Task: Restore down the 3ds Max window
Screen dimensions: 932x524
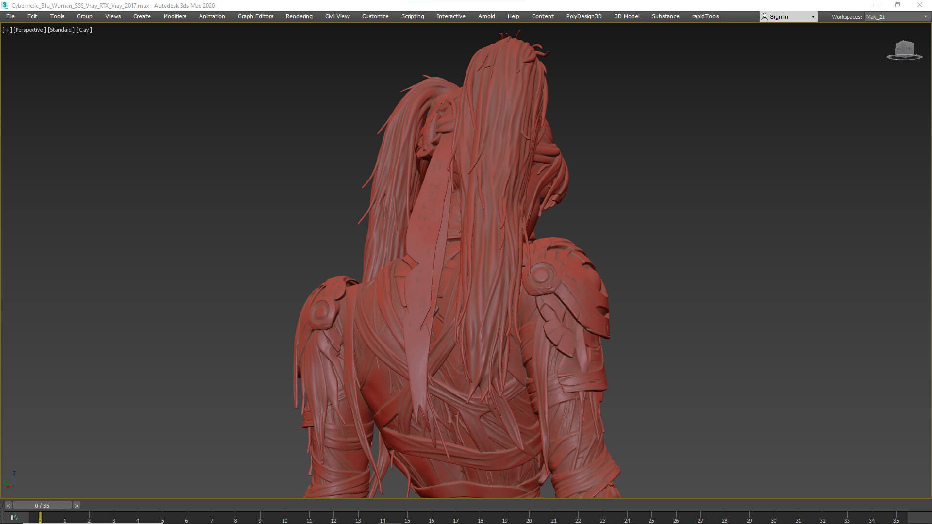Action: point(898,5)
